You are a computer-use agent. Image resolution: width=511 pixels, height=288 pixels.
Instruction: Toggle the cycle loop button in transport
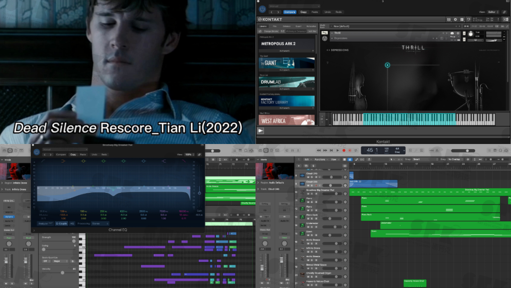356,150
